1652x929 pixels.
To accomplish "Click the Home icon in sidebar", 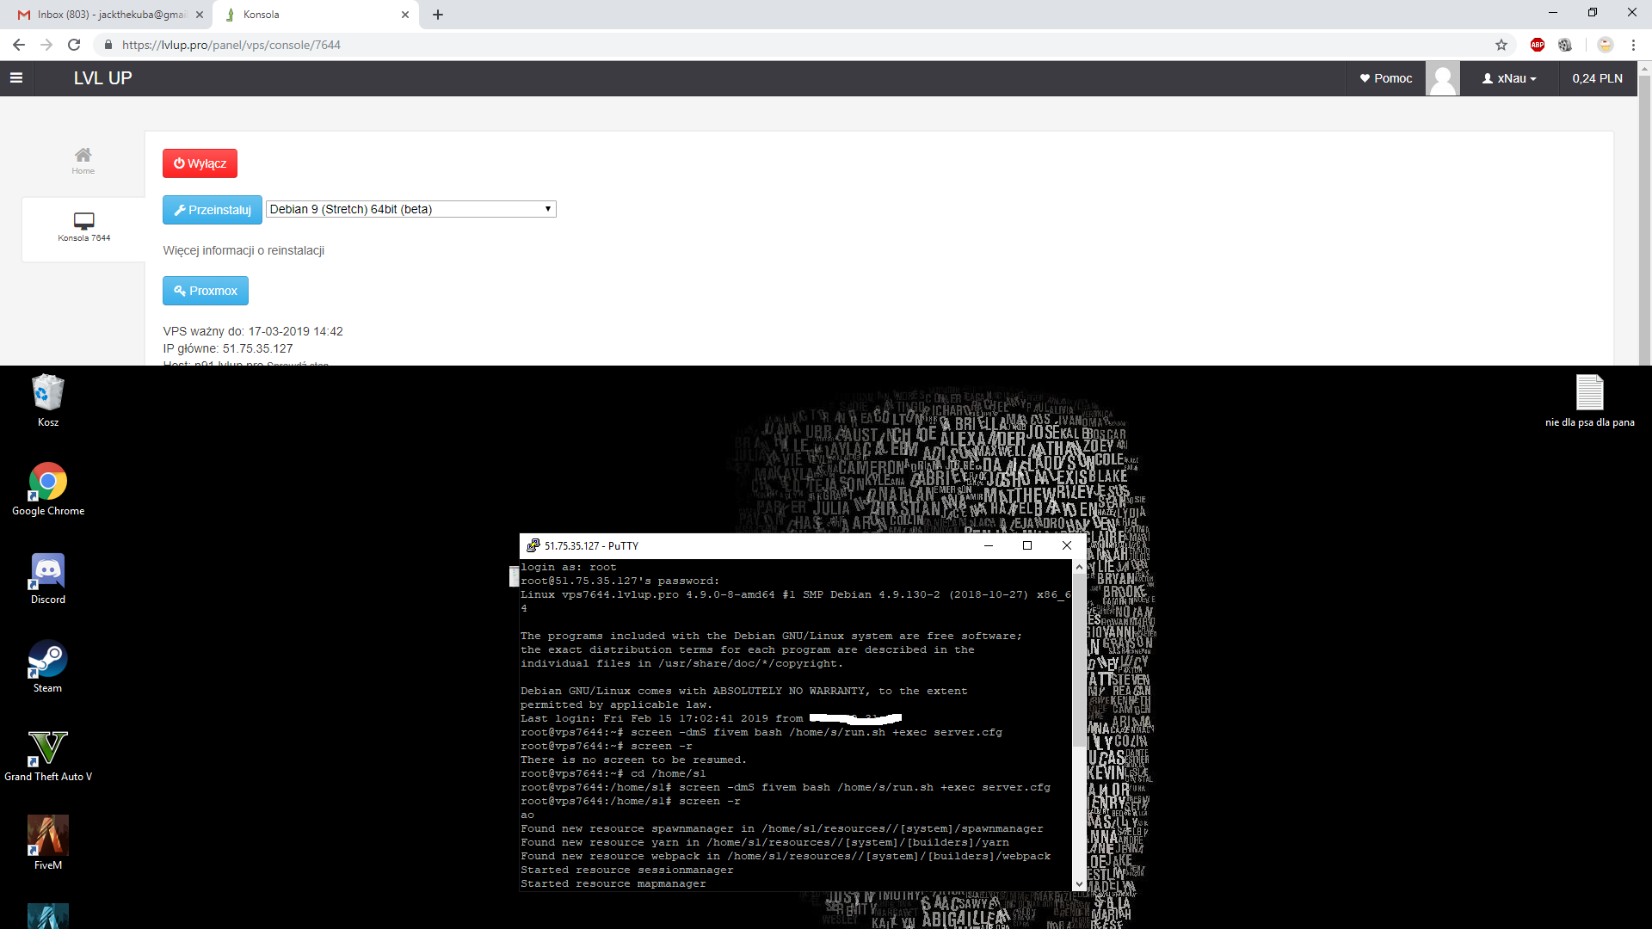I will point(83,156).
